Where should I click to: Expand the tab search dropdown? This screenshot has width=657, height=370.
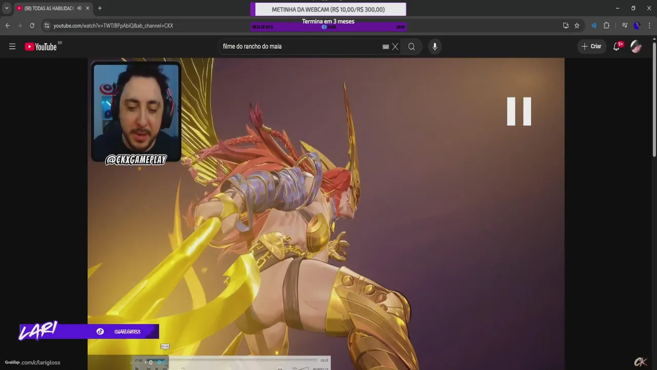(7, 8)
